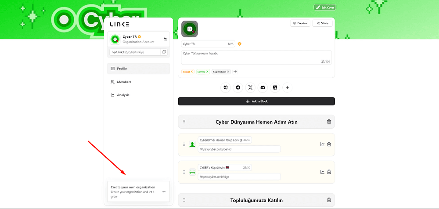This screenshot has height=209, width=439.
Task: Switch account using the arrows icon
Action: coord(165,39)
